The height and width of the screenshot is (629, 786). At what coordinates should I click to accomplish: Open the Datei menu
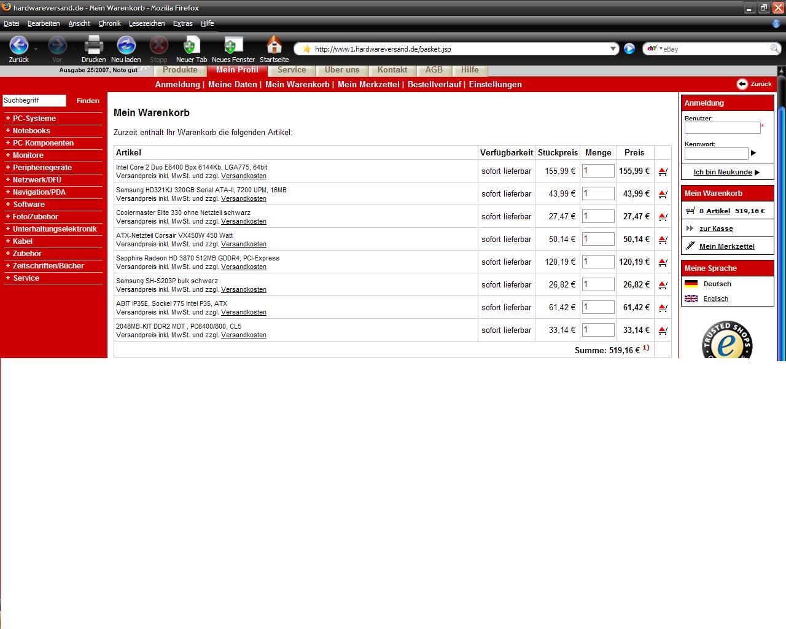12,23
